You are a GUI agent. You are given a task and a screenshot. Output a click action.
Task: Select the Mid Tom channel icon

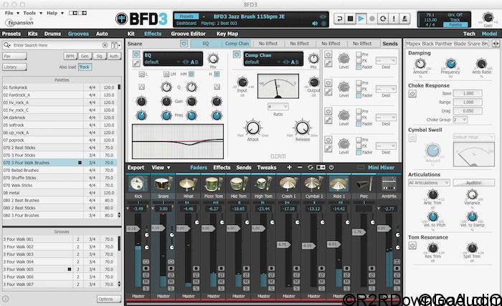239,184
